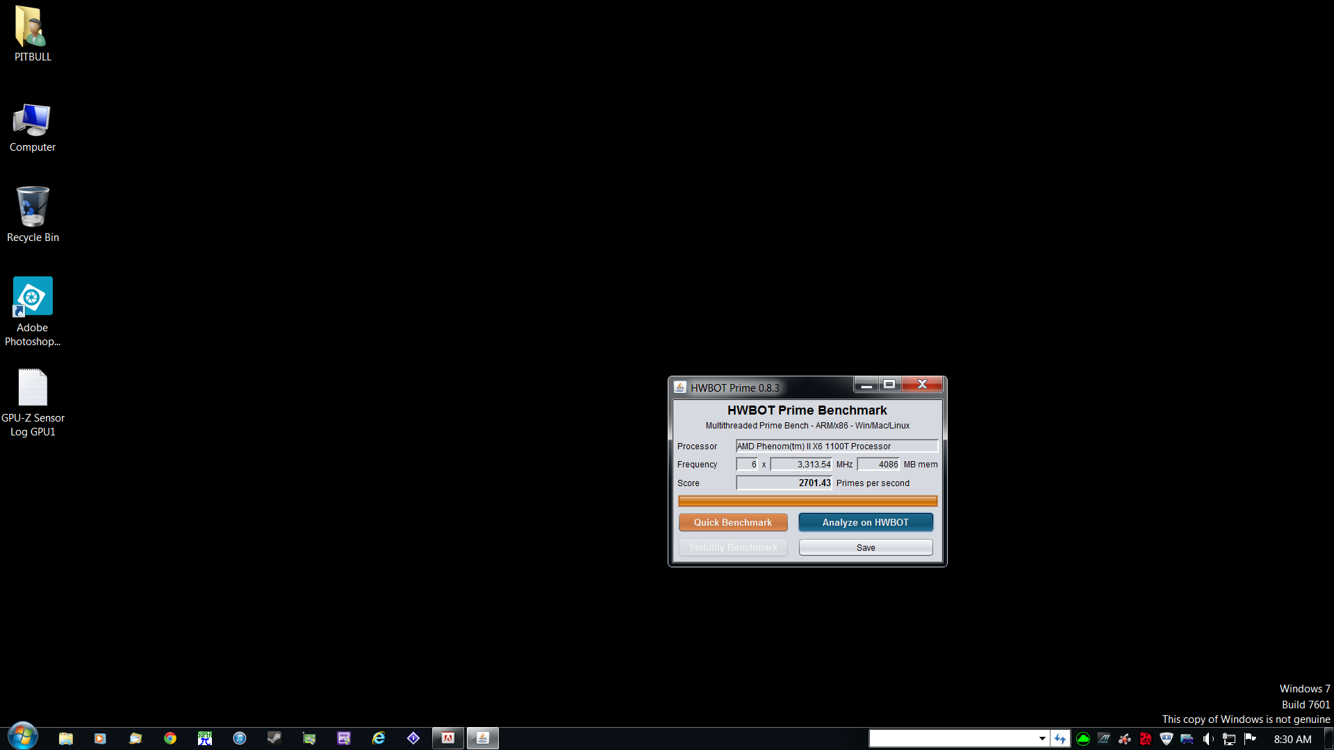The height and width of the screenshot is (750, 1334).
Task: Click the shield badge tray icon
Action: [1167, 739]
